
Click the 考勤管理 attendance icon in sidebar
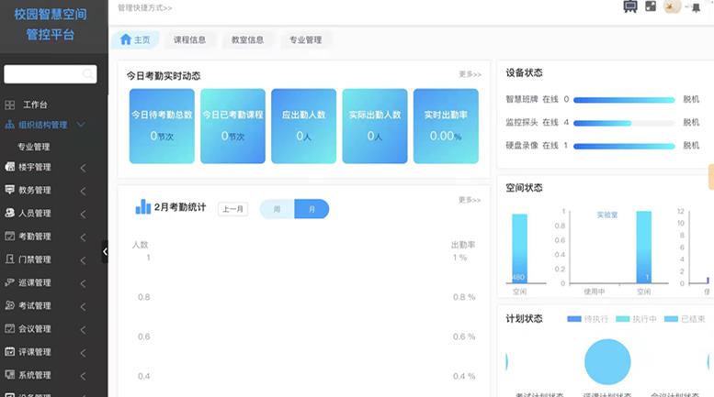pos(10,237)
